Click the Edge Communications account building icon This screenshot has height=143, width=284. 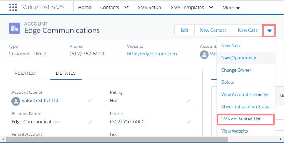point(14,28)
